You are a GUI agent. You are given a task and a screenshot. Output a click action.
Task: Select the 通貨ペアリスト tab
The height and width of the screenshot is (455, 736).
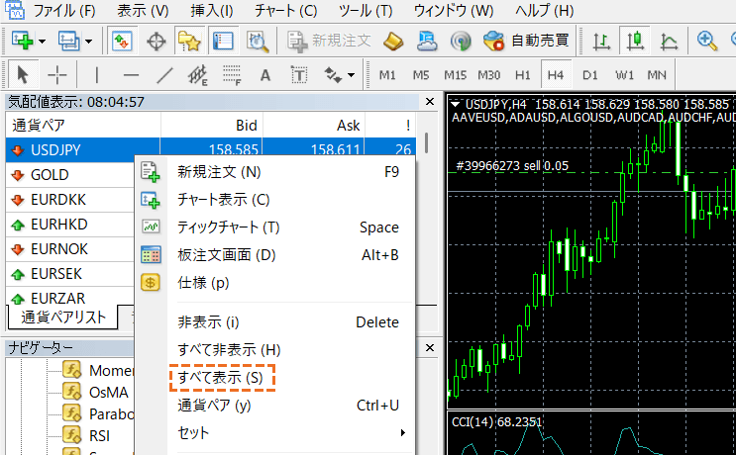[x=63, y=318]
